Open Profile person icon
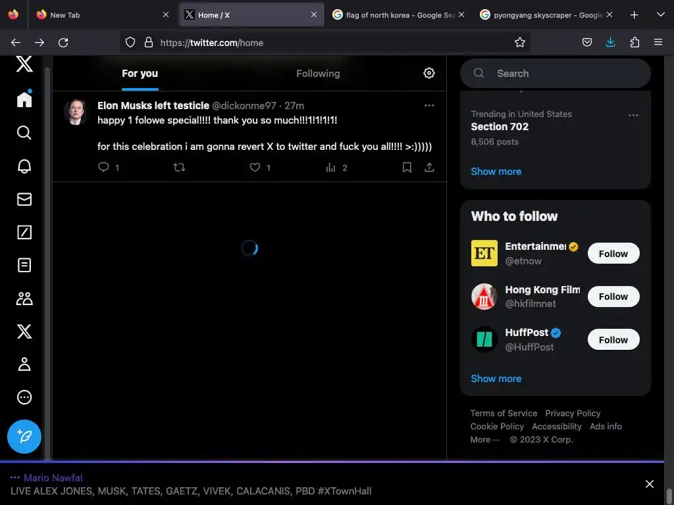674x505 pixels. point(24,364)
